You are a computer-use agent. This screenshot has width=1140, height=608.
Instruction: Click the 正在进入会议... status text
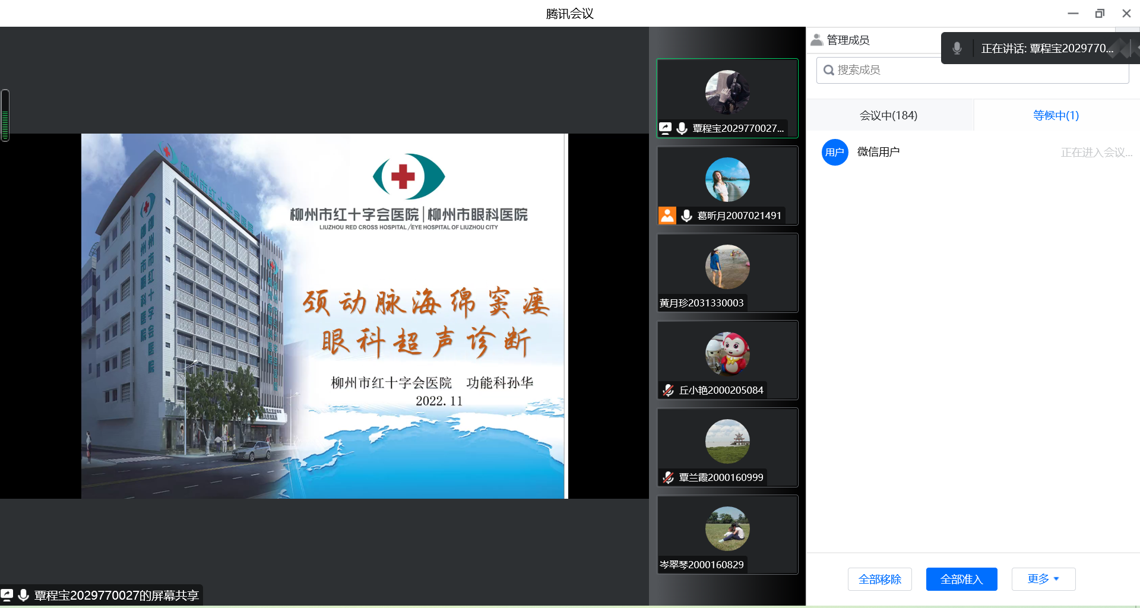1097,153
